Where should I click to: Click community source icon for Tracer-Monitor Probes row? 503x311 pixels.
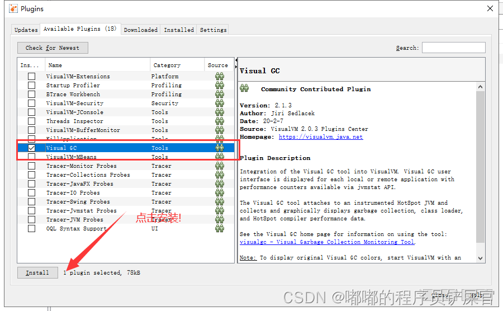coord(220,166)
